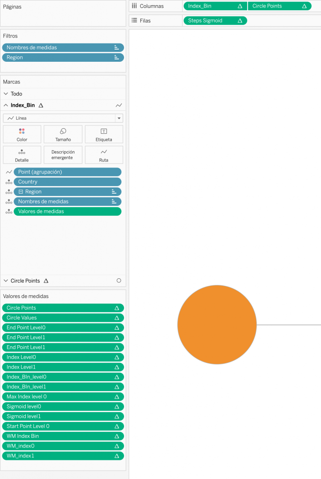
Task: Click circle mark icon in Circle Points header
Action: 119,281
